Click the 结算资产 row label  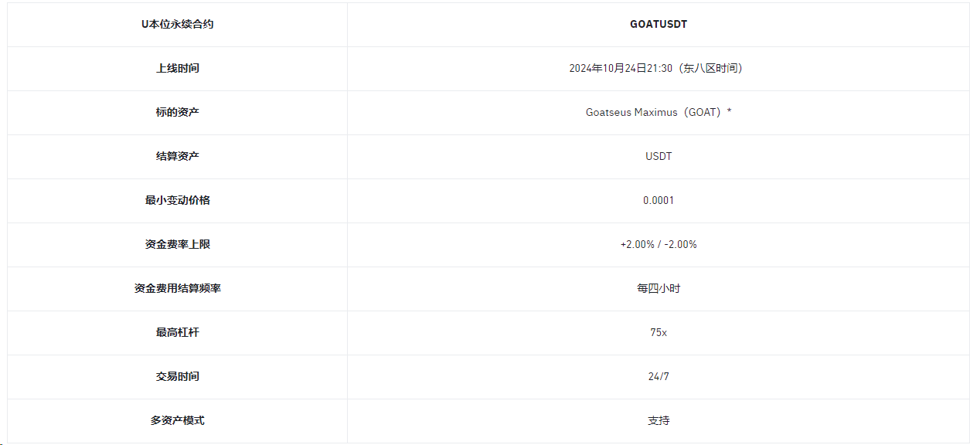[177, 156]
